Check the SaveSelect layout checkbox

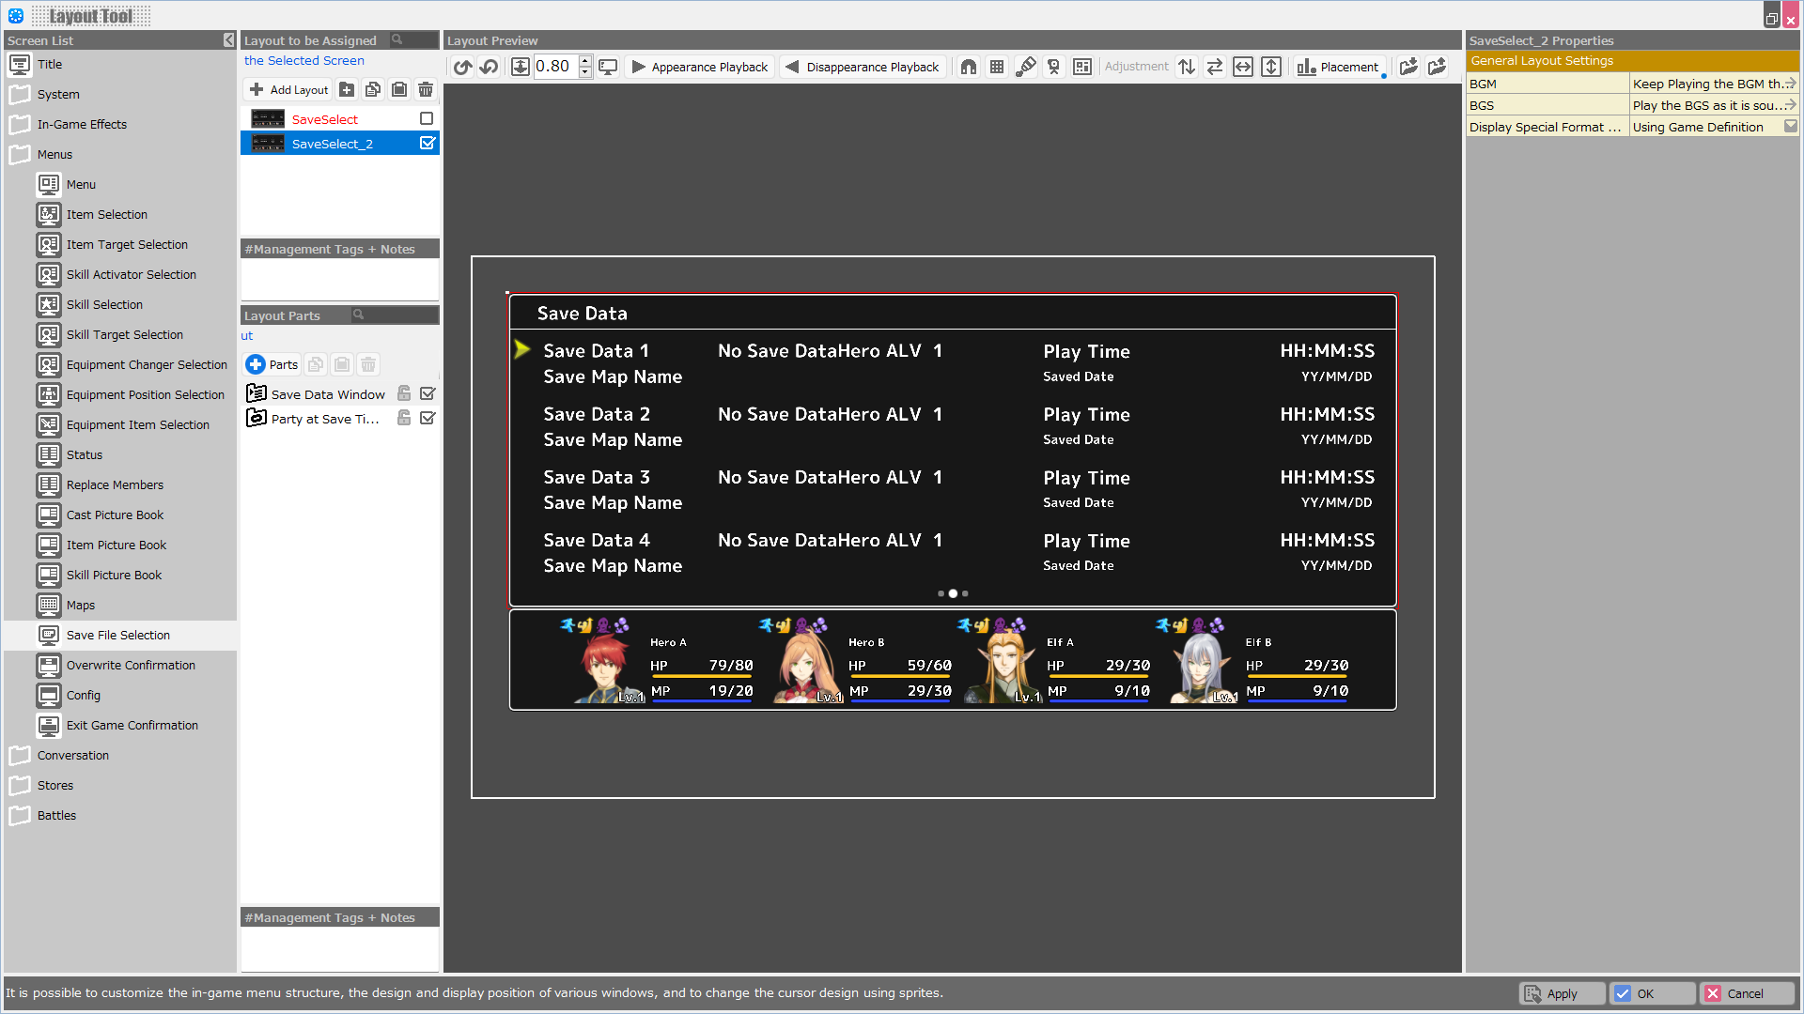pos(427,118)
